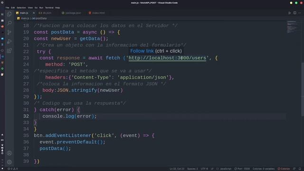
Task: Click Live Server Port: 5500
Action: click(x=242, y=169)
